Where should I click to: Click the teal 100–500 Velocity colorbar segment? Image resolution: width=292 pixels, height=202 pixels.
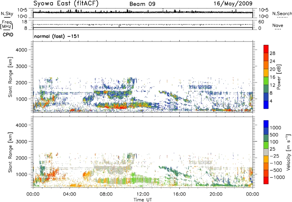coord(266,138)
